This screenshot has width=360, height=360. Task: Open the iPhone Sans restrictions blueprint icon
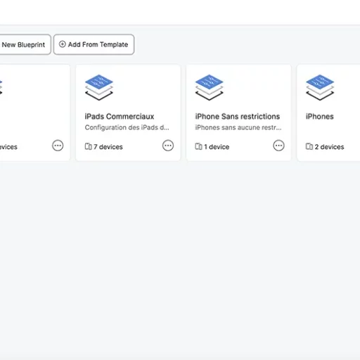point(210,87)
